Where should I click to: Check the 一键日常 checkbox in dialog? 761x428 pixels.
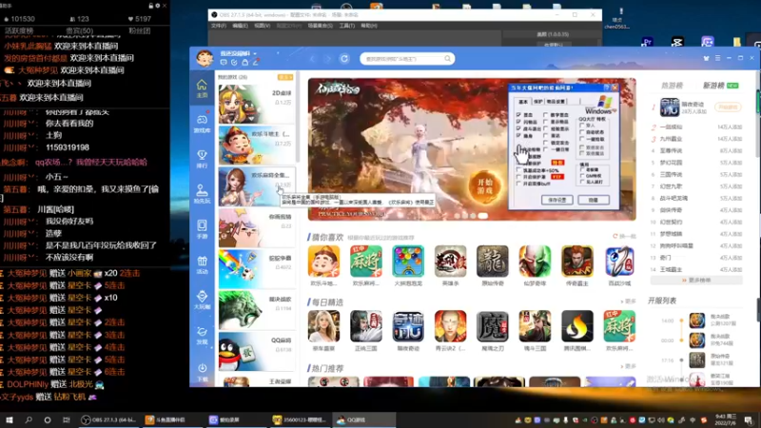[x=546, y=149]
